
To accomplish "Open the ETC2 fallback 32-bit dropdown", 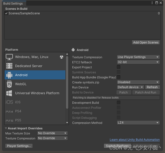I will click(138, 62).
